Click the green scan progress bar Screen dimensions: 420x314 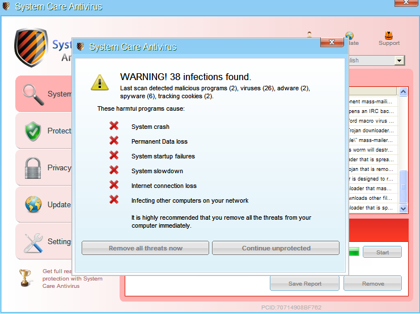pyautogui.click(x=354, y=252)
